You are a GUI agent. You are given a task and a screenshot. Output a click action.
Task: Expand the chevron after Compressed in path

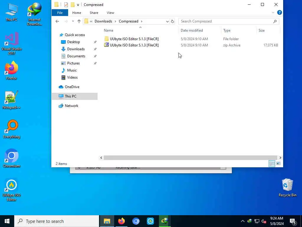point(142,21)
